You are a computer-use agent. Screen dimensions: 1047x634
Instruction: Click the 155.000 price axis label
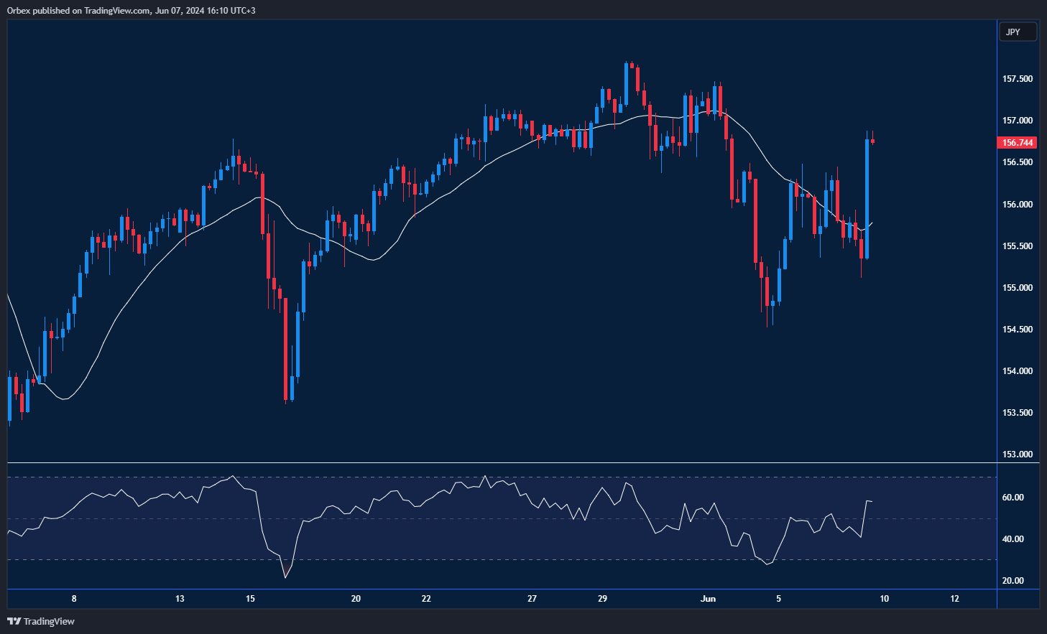1018,288
